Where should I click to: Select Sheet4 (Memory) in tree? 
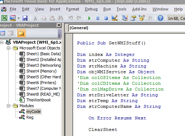[42, 71]
